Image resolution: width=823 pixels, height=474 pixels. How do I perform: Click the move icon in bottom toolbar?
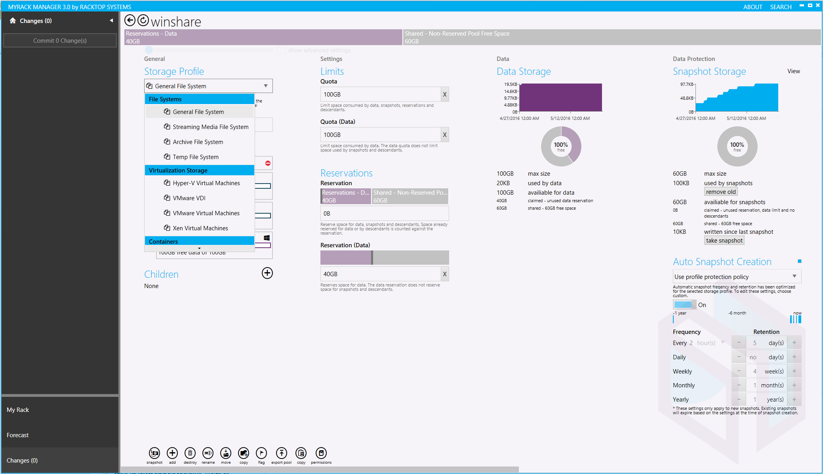coord(226,453)
